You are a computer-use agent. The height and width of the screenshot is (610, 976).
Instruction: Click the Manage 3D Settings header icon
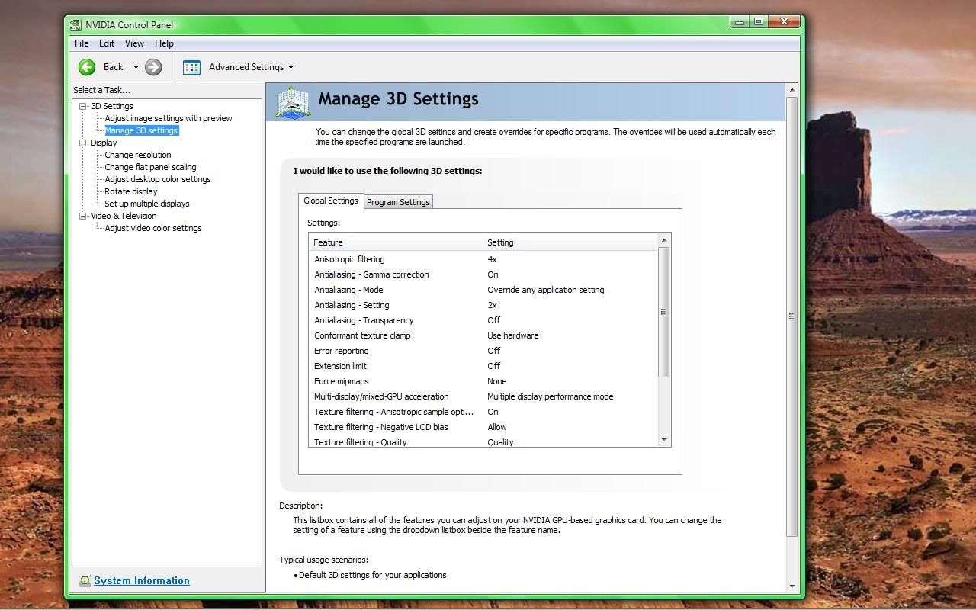coord(294,102)
